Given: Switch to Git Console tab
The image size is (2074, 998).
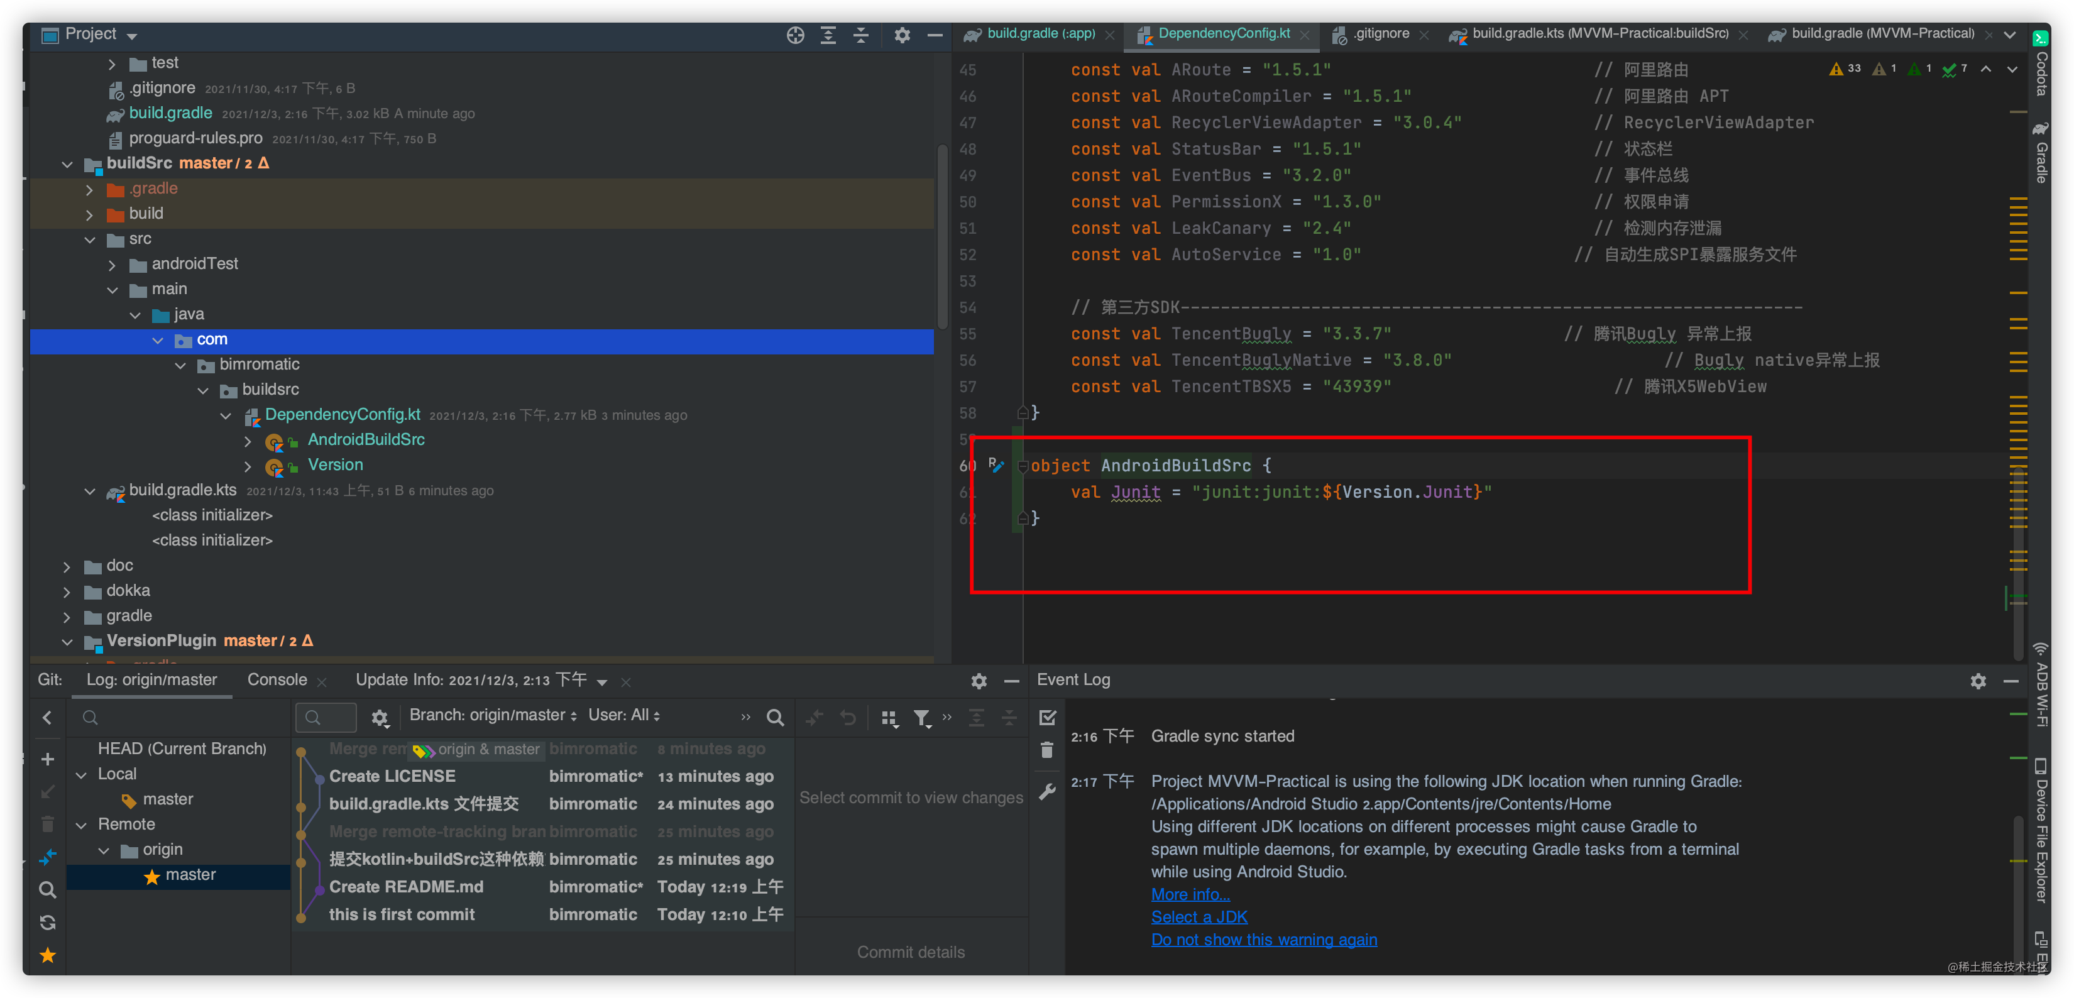Looking at the screenshot, I should tap(277, 680).
